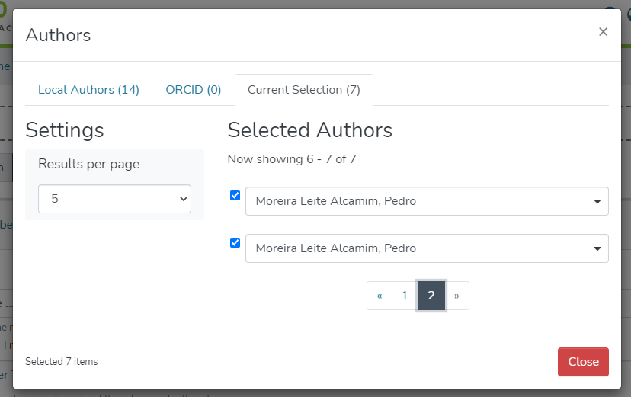The width and height of the screenshot is (631, 397).
Task: Go to next page using » arrow
Action: 457,296
